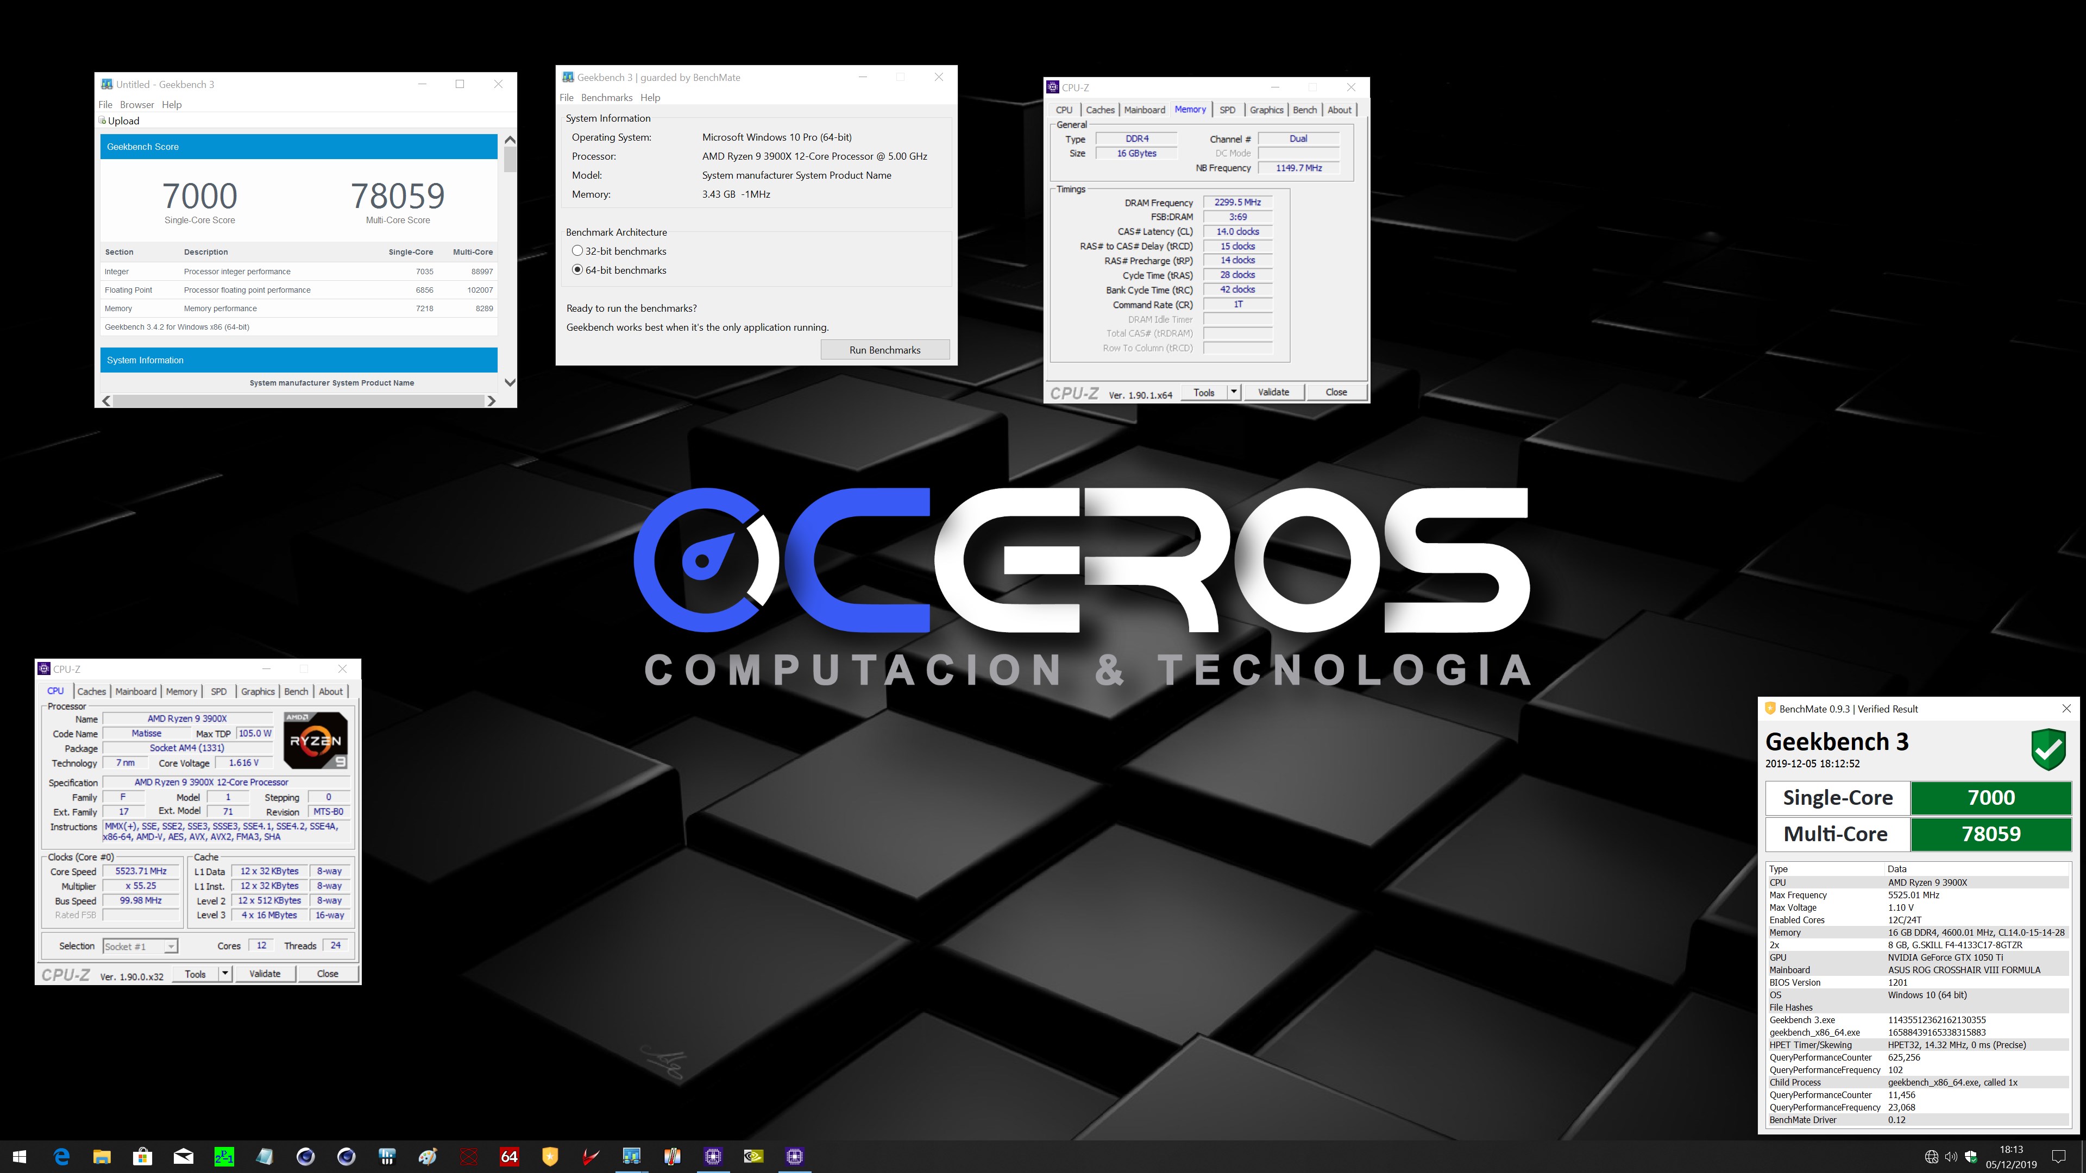Open the Windows Start menu
Image resolution: width=2086 pixels, height=1173 pixels.
20,1156
